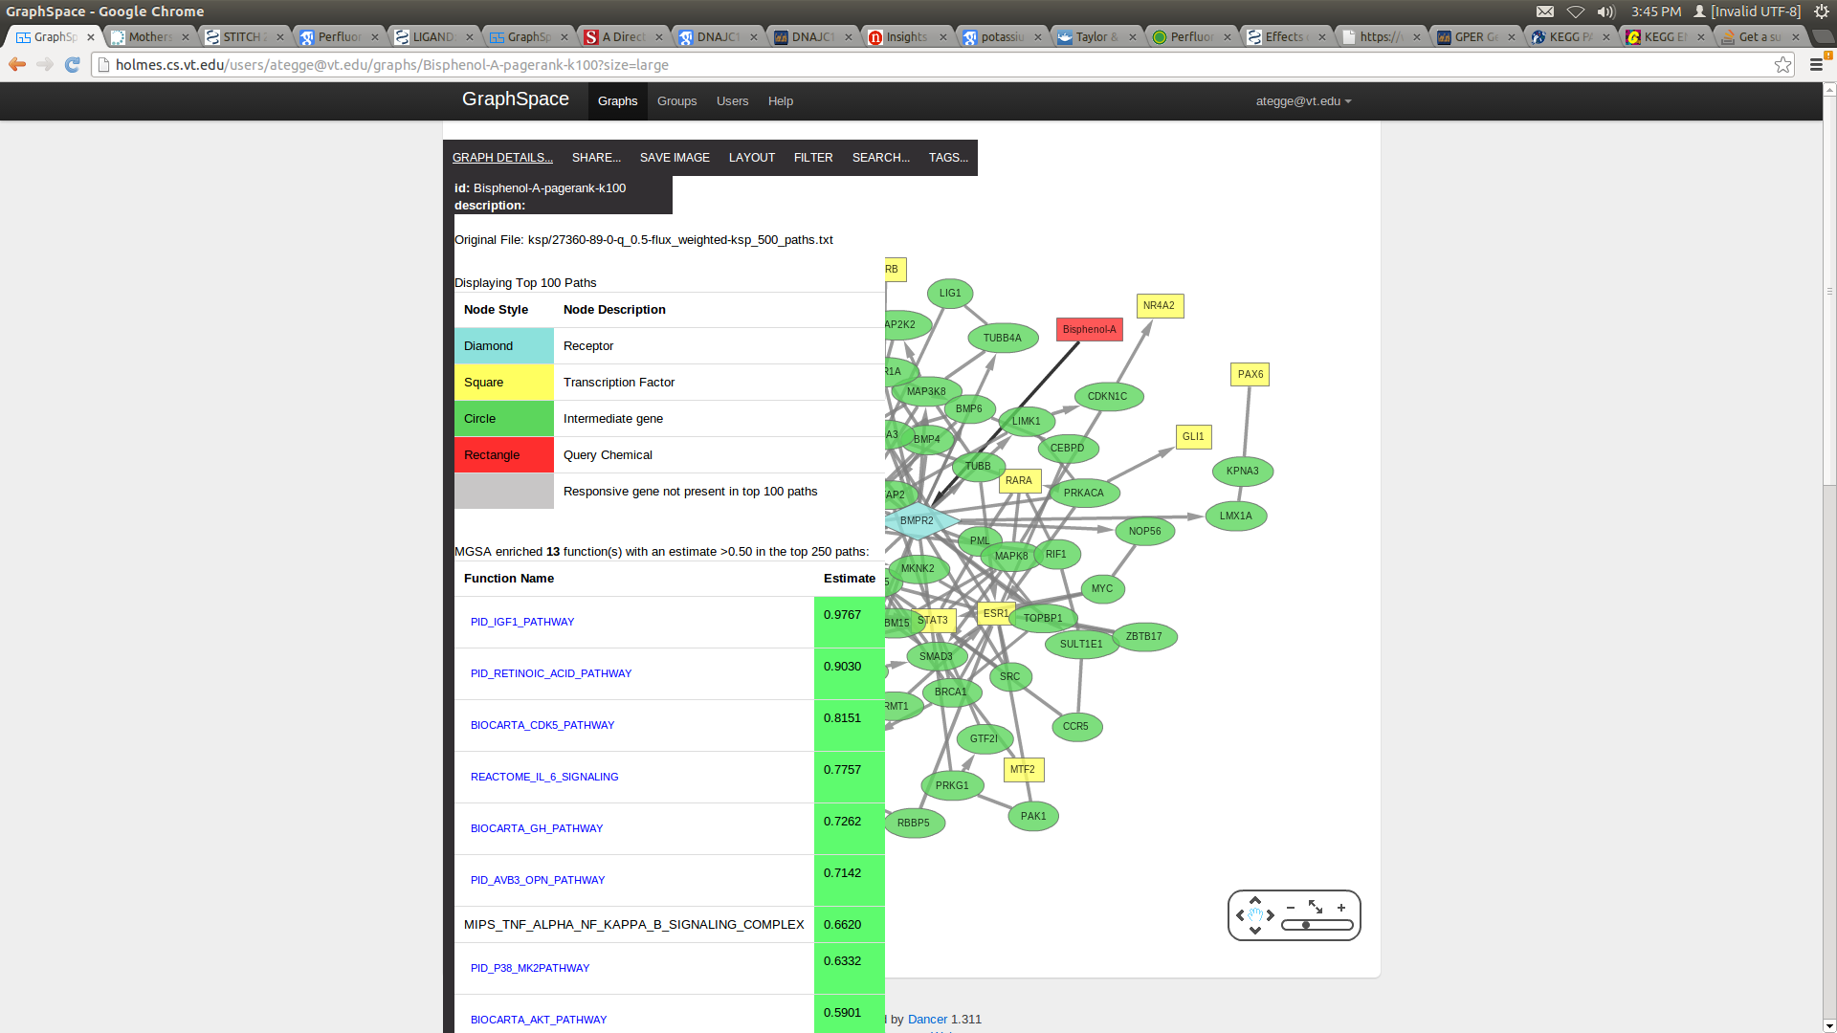Open the TAGS... menu
The width and height of the screenshot is (1837, 1033).
pyautogui.click(x=948, y=158)
